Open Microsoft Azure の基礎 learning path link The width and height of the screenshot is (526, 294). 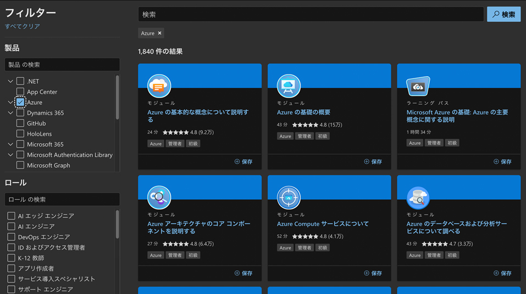(x=457, y=116)
